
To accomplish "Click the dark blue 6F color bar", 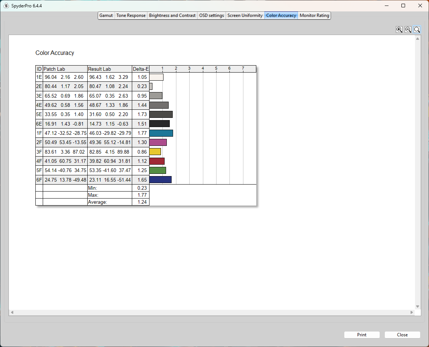I will [x=161, y=180].
